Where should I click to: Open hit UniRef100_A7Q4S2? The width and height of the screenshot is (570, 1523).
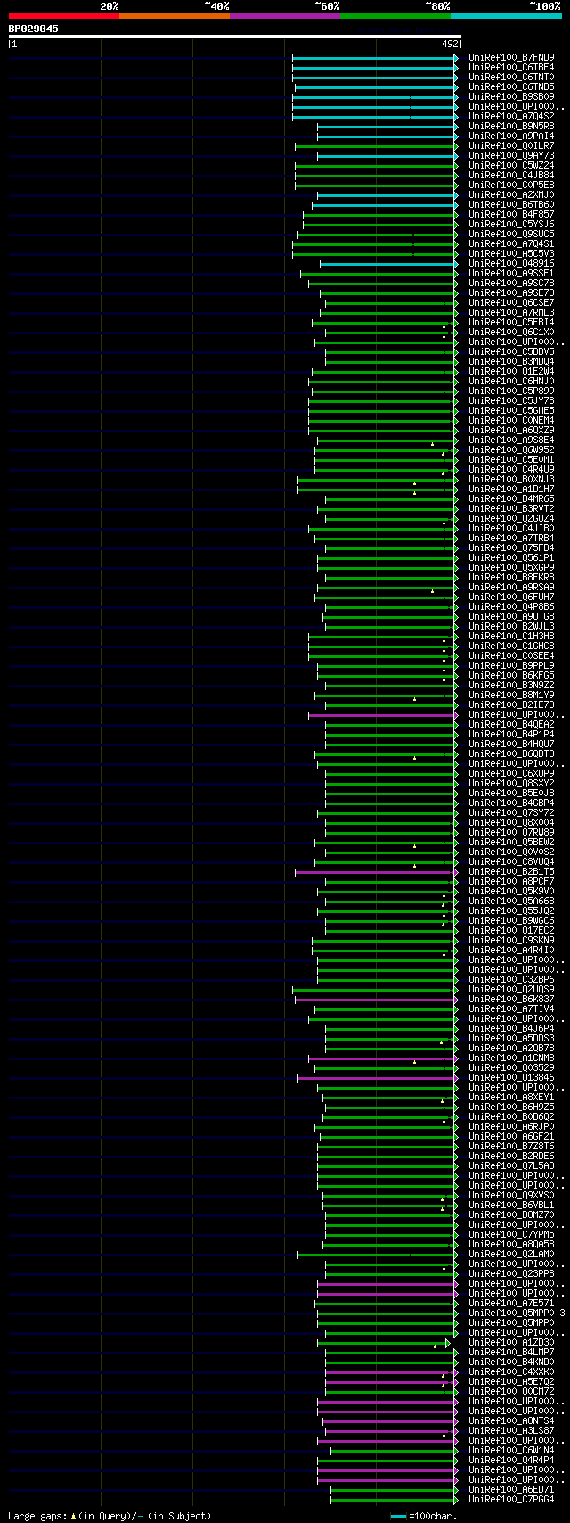click(x=511, y=116)
